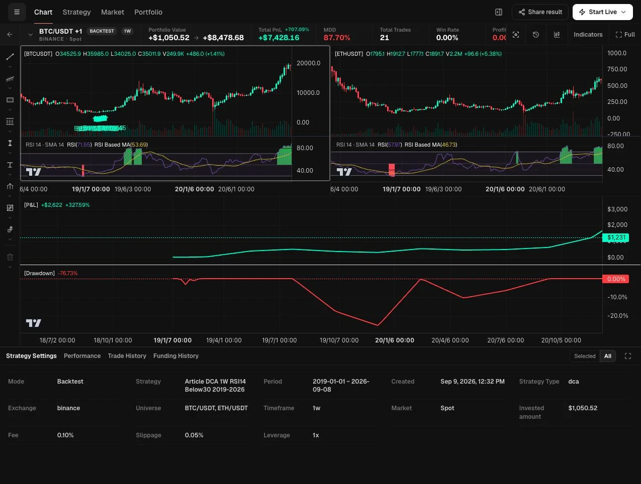Expand pitchfork tool options chevron
The image size is (641, 484).
pos(10,196)
